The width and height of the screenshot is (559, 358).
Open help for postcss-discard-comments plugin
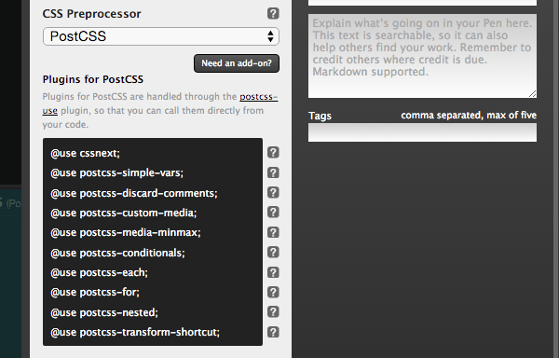[x=273, y=193]
